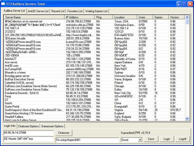
Task: Sort by the Server Name column header
Action: point(34,17)
